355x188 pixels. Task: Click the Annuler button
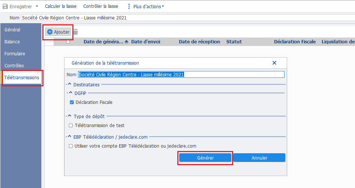259,158
